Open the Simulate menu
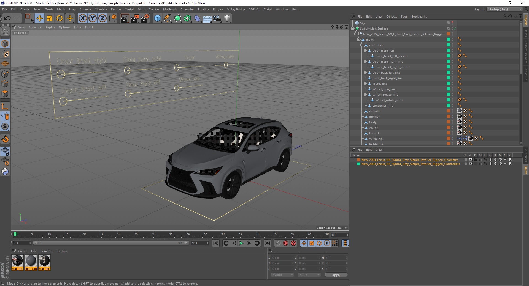The width and height of the screenshot is (529, 286). point(101,9)
